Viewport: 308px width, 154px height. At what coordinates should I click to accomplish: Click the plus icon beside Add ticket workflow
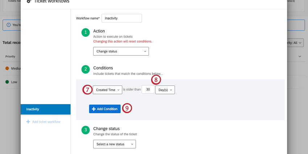[x=28, y=122]
